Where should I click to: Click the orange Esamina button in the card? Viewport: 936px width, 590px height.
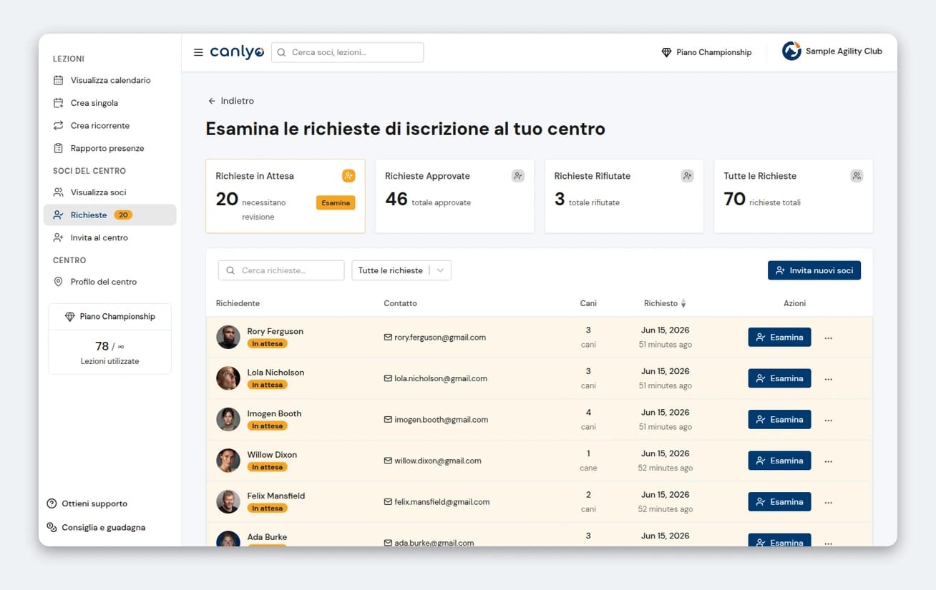336,203
